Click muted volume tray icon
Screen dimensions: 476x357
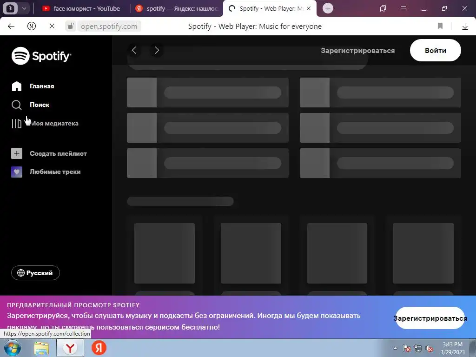429,349
